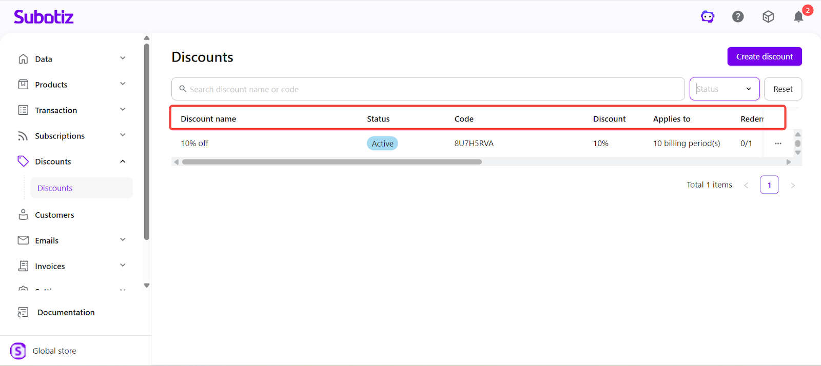Expand the Data menu chevron
This screenshot has width=821, height=366.
pos(123,58)
